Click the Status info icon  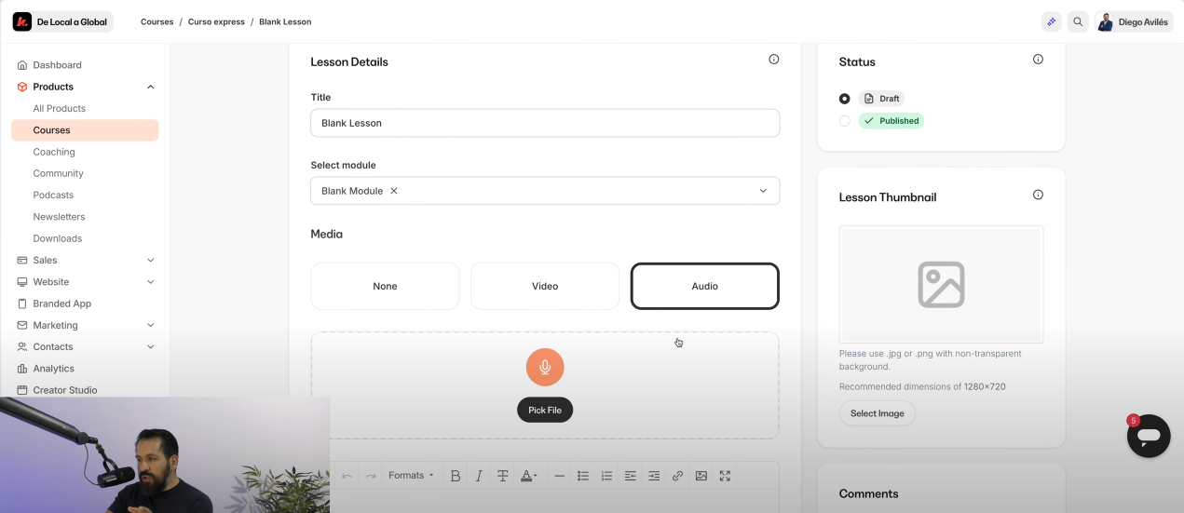pos(1038,60)
